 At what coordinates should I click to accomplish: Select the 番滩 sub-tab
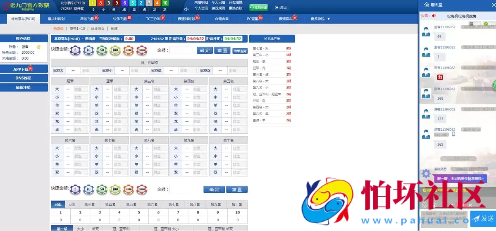(114, 29)
